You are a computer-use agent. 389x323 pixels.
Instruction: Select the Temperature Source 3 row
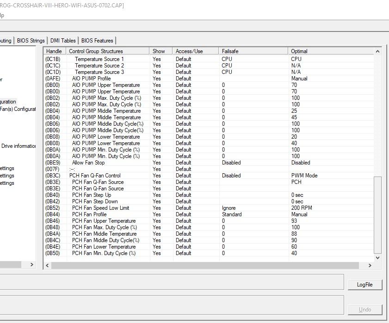pos(209,72)
